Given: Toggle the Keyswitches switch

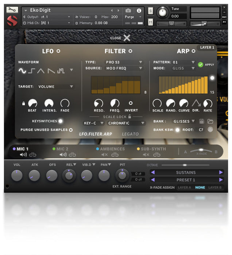Looking at the screenshot, I should [x=60, y=121].
